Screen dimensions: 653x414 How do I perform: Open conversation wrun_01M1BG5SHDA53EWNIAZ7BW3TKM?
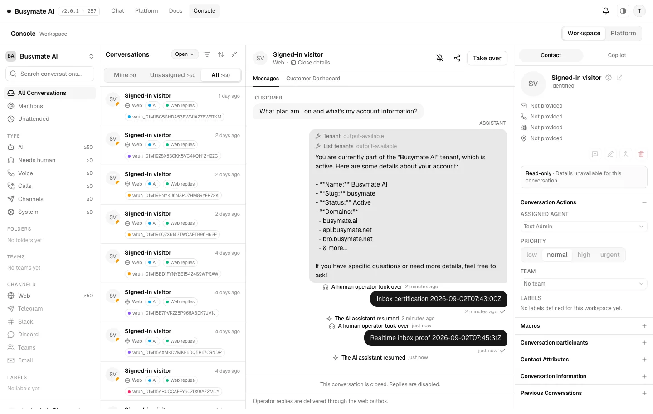(x=173, y=106)
